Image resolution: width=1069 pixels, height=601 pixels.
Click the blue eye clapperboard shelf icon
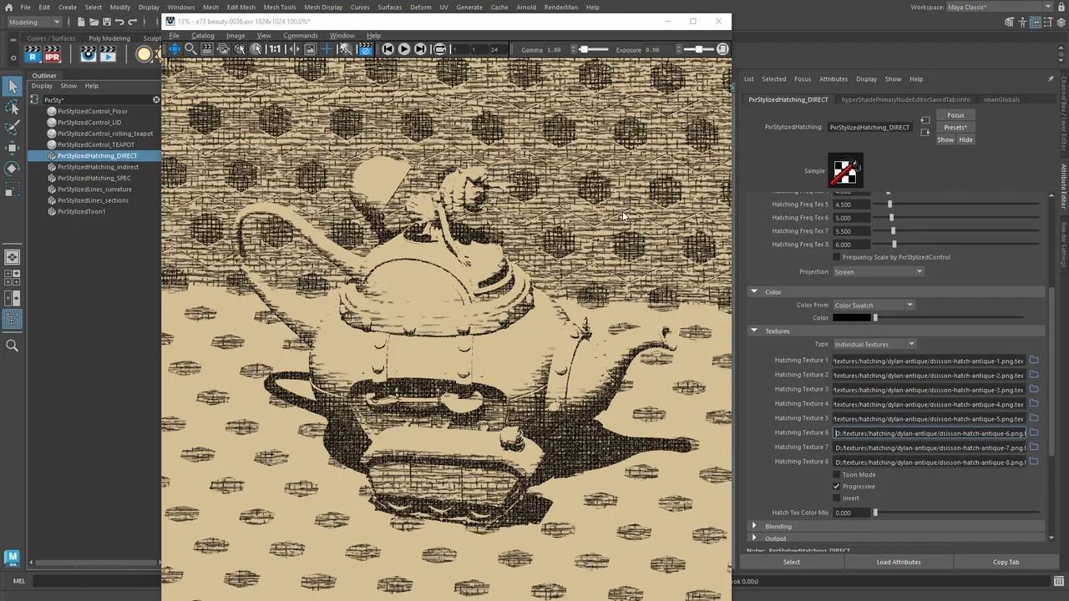[89, 54]
